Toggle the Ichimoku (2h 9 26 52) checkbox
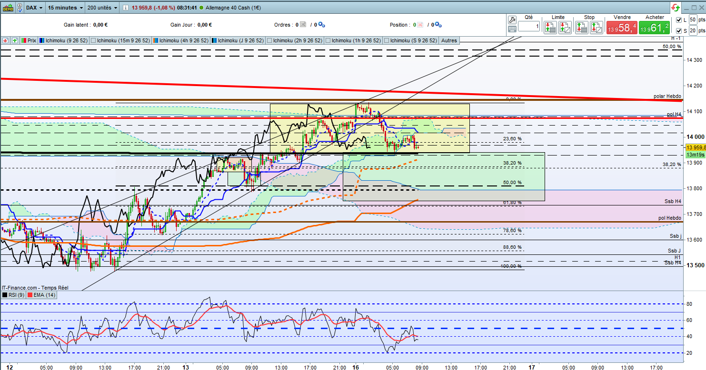This screenshot has height=370, width=706. pos(269,40)
